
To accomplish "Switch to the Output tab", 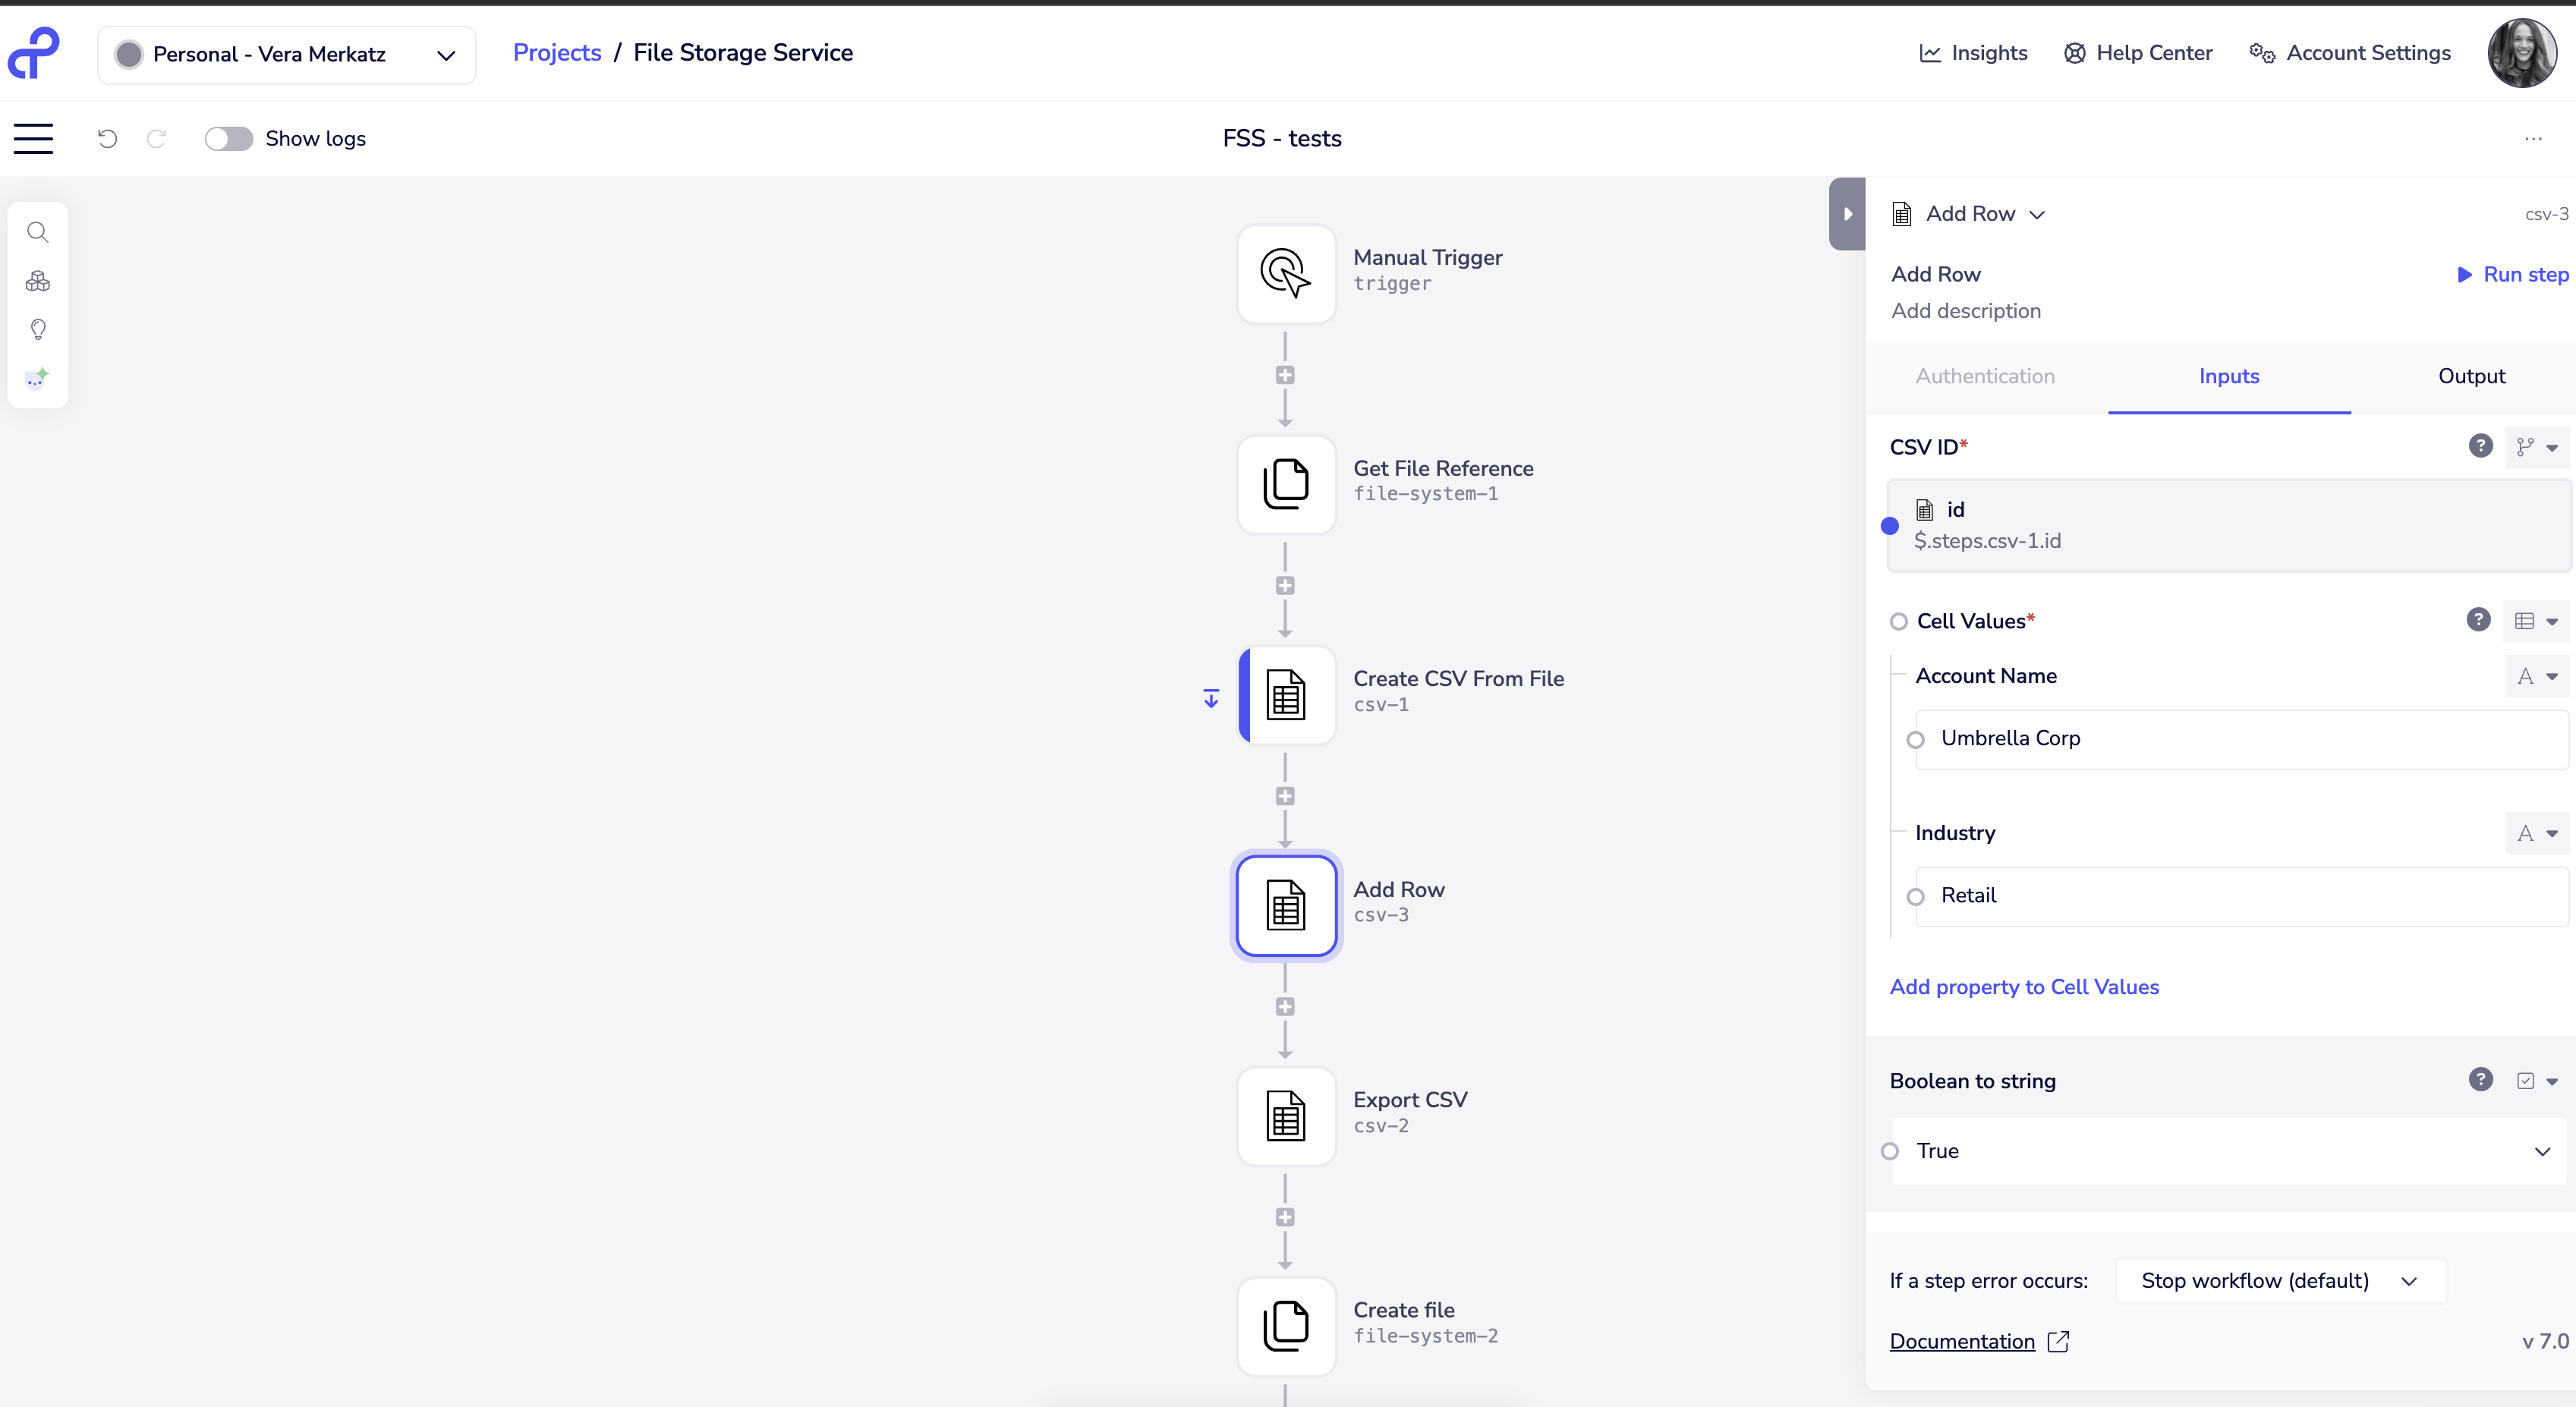I will pyautogui.click(x=2471, y=376).
